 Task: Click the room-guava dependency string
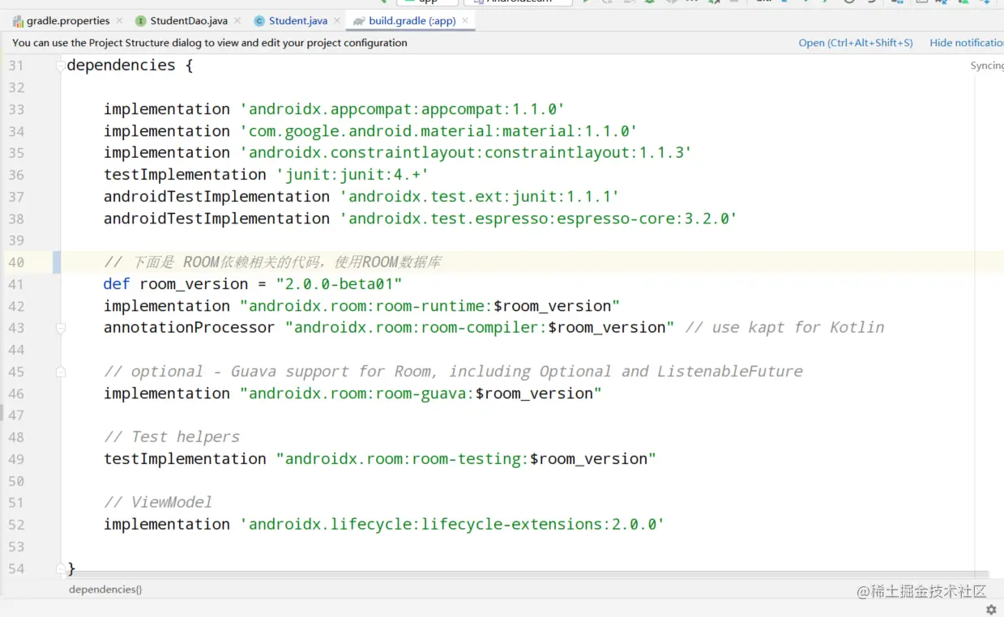click(421, 394)
